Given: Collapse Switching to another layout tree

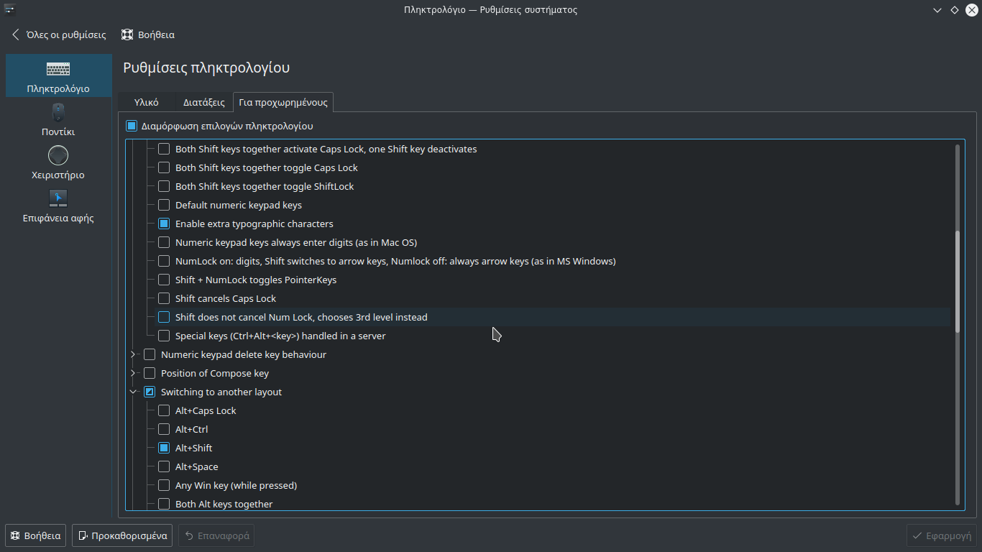Looking at the screenshot, I should tap(133, 392).
